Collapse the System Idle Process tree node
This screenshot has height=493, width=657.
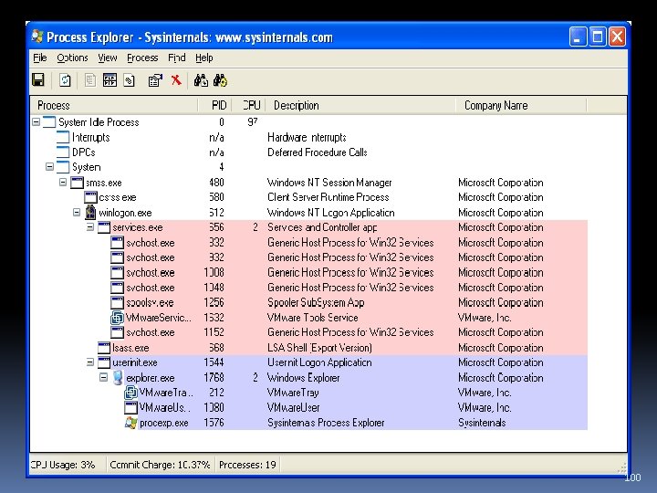(x=36, y=122)
